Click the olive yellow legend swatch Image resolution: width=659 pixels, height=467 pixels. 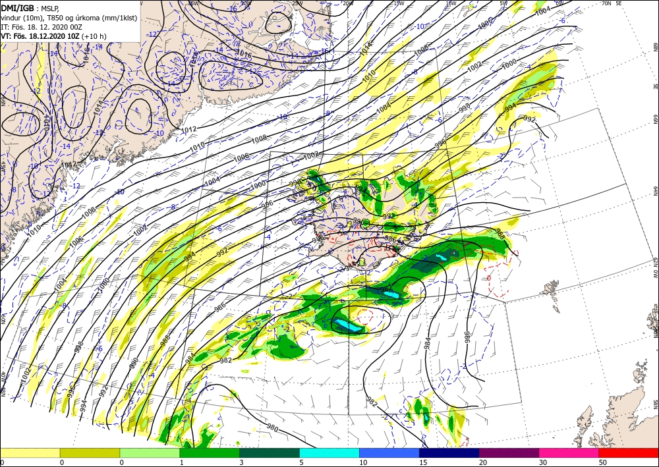tap(90, 453)
